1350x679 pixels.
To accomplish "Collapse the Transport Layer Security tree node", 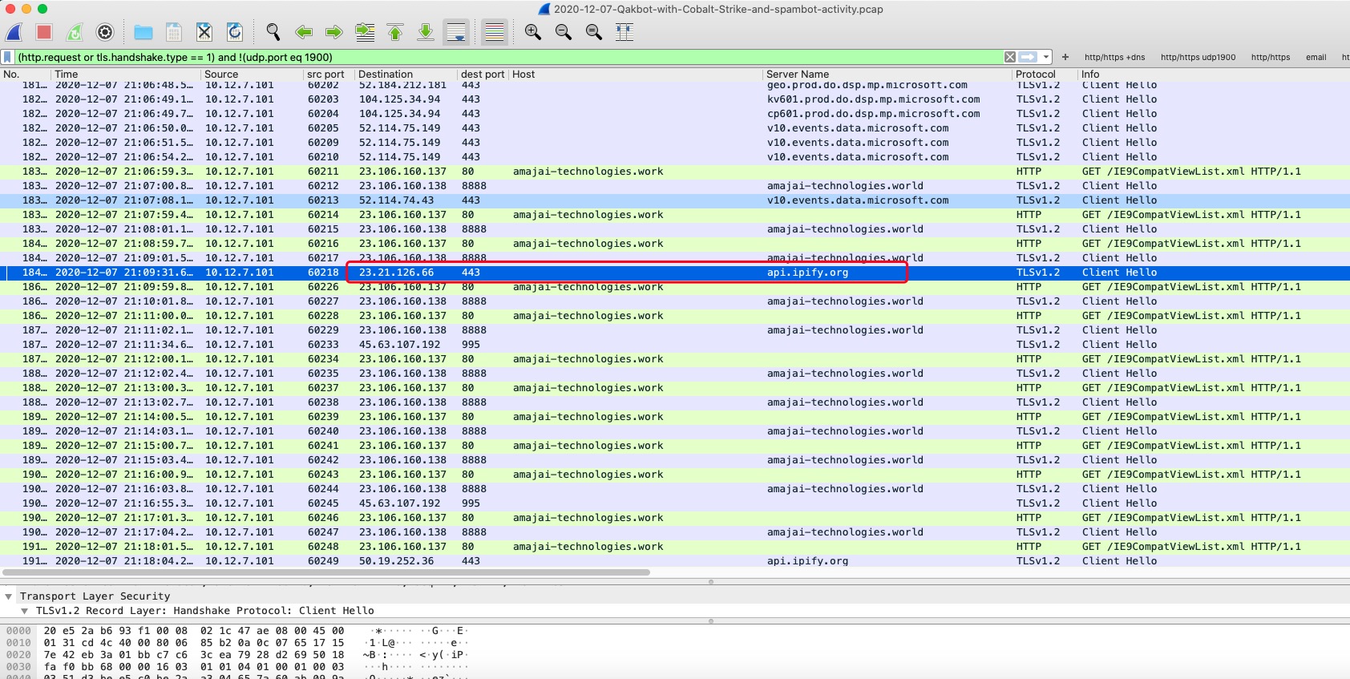I will tap(9, 596).
